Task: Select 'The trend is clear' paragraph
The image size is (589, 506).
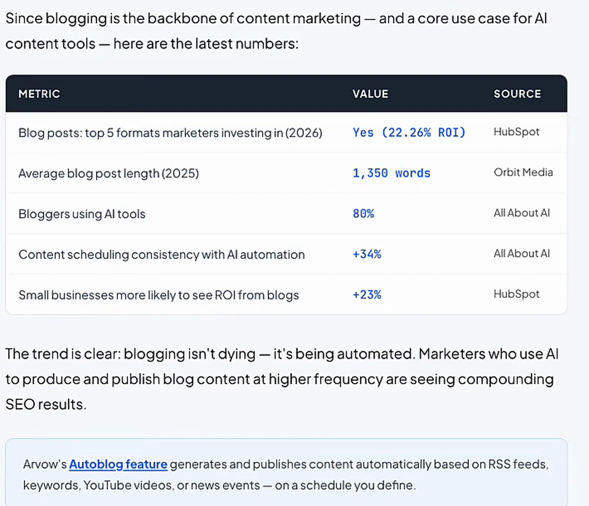Action: (x=282, y=379)
